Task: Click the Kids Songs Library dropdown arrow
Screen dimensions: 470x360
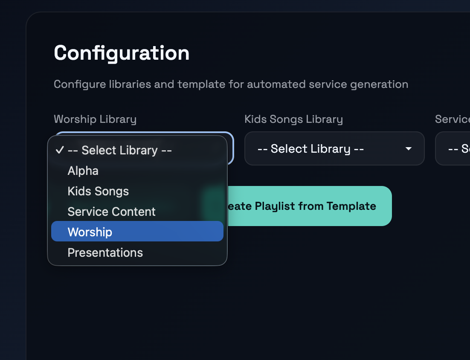Action: pos(408,149)
